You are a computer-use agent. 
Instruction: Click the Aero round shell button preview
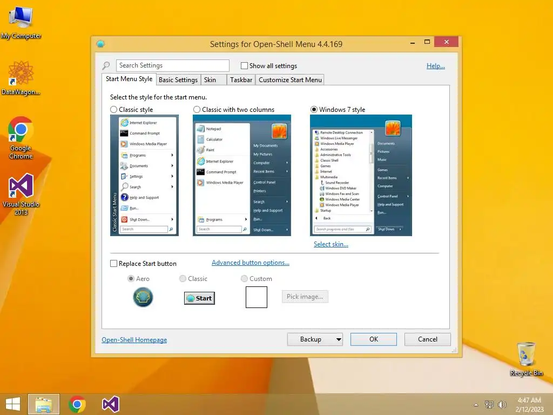[x=143, y=297]
